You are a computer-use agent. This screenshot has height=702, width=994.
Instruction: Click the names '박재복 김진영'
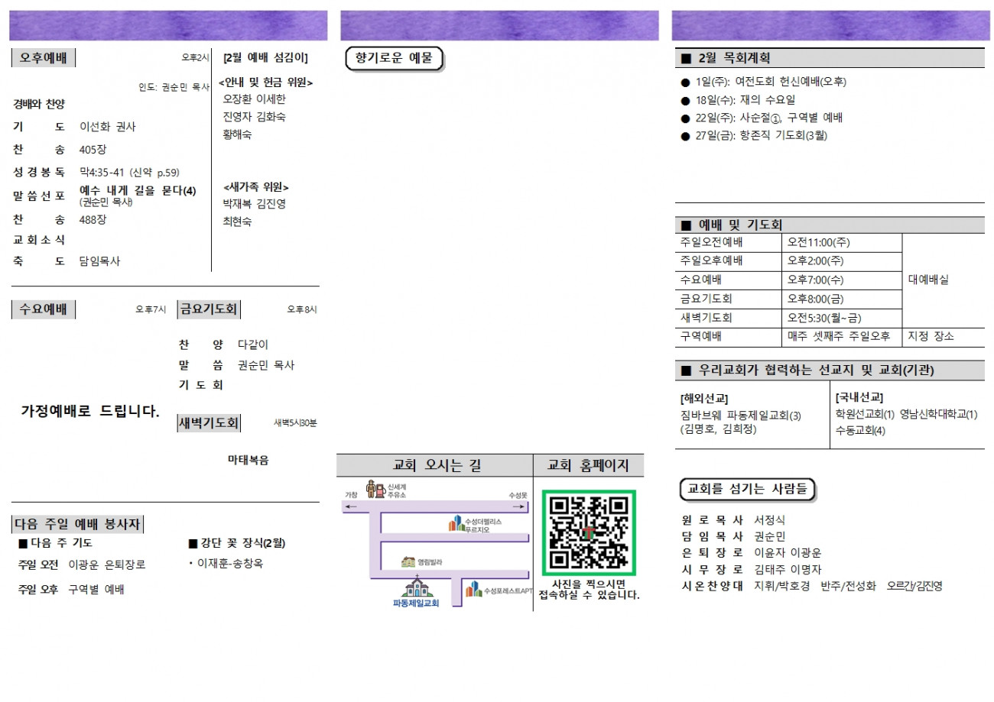(x=255, y=204)
